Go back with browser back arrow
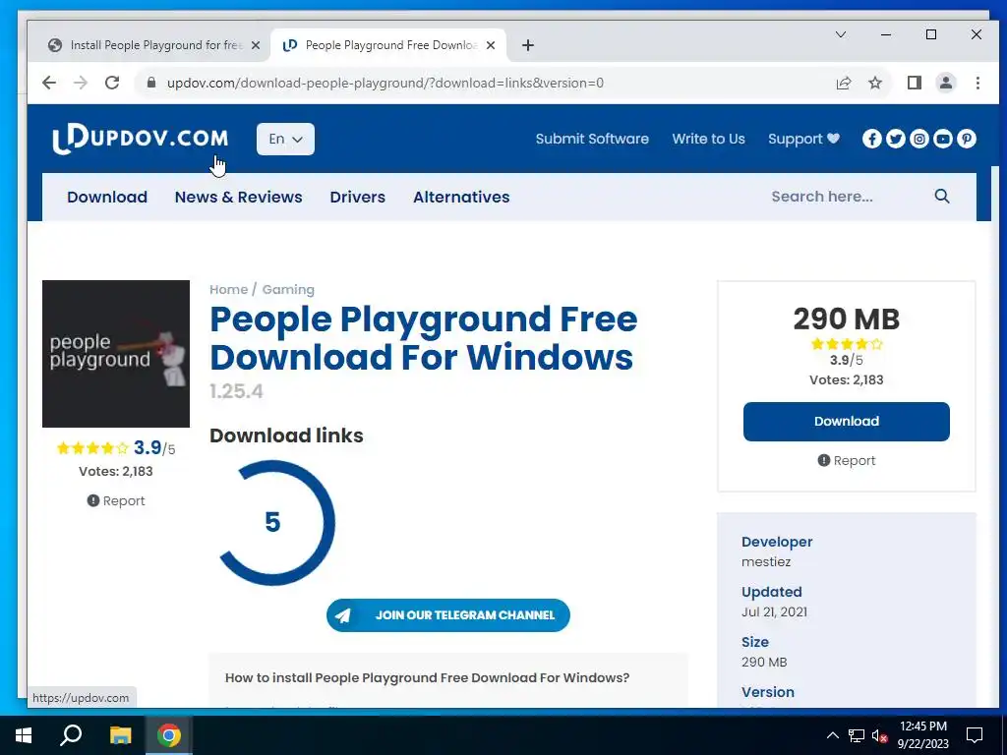 click(49, 83)
